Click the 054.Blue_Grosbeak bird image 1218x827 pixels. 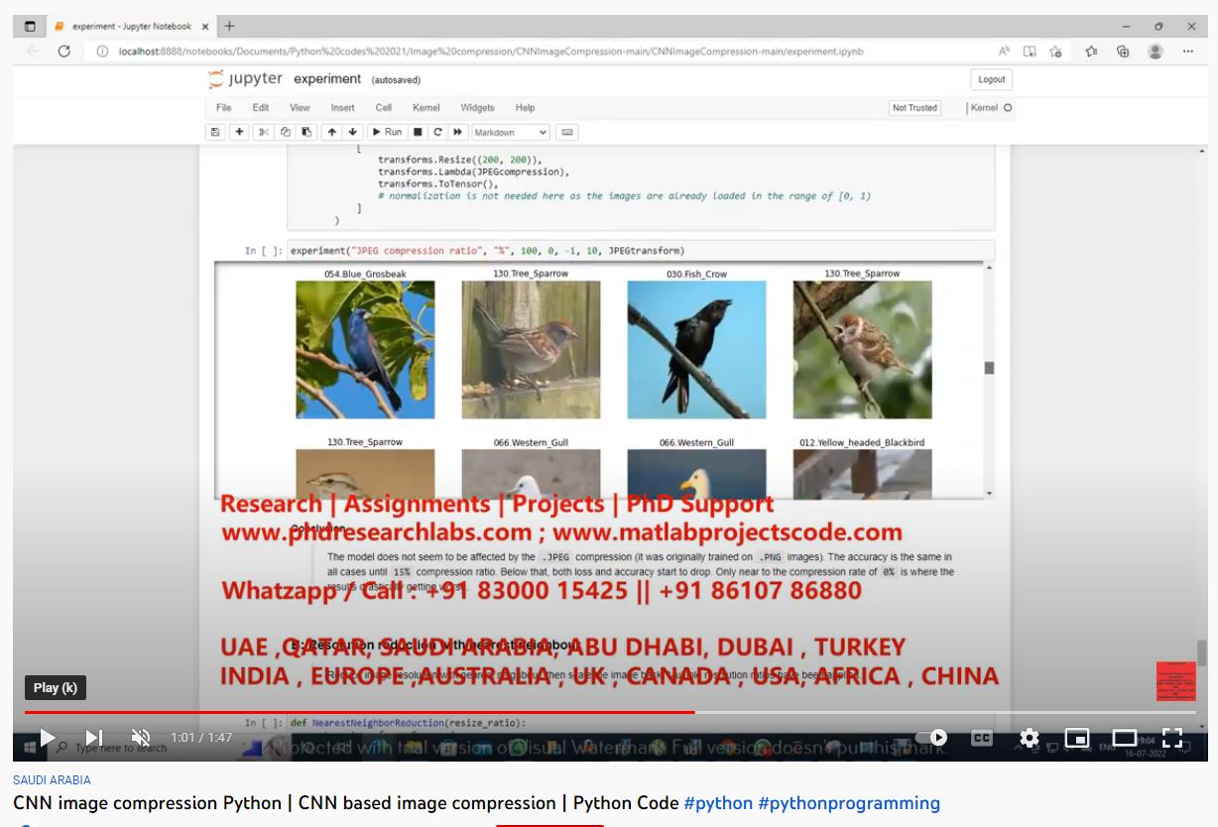coord(365,349)
